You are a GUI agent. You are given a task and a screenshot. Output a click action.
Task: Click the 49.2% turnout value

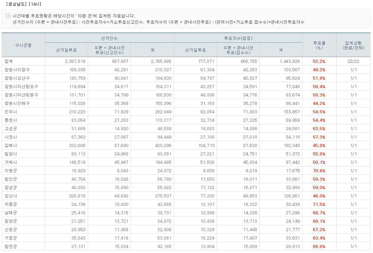[x=319, y=70]
